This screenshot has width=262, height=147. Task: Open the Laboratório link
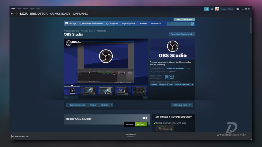(x=156, y=24)
